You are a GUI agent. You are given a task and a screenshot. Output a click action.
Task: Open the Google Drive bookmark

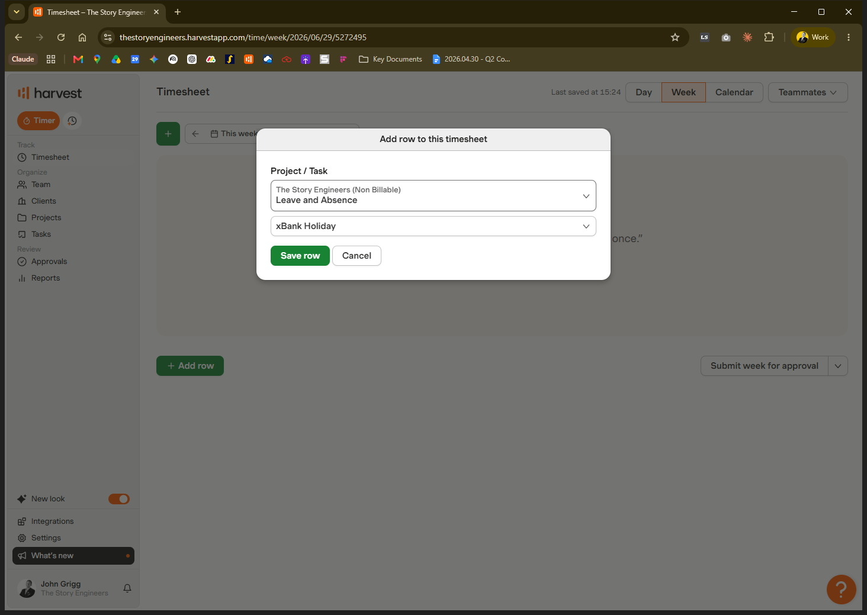[116, 59]
